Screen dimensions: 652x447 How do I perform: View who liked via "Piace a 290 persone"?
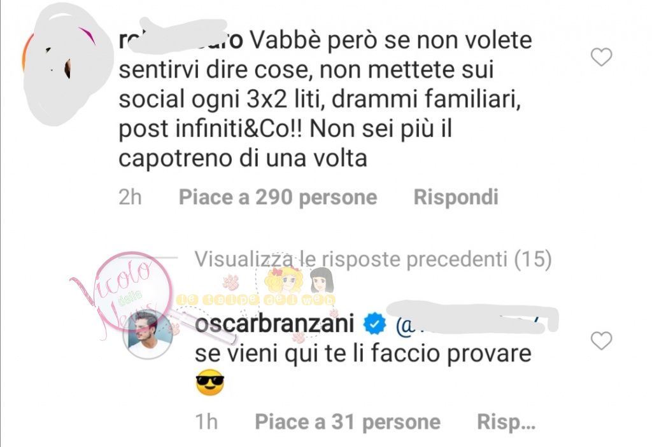tap(278, 197)
